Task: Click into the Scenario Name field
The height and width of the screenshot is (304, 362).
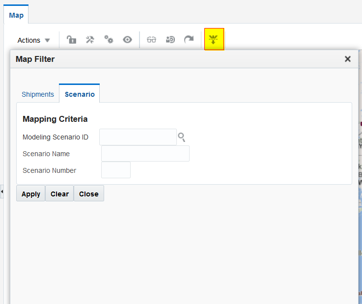Action: [145, 154]
